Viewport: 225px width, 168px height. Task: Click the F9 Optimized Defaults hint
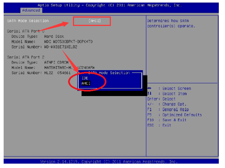coord(174,115)
